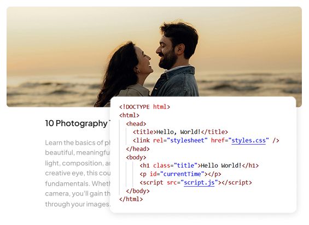The width and height of the screenshot is (309, 225).
Task: Click 'Learn the basics of' paragraph line
Action: [78, 143]
